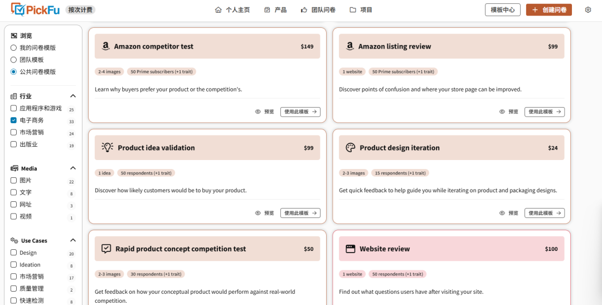Collapse the 行业 filter section
The width and height of the screenshot is (602, 305).
(72, 96)
